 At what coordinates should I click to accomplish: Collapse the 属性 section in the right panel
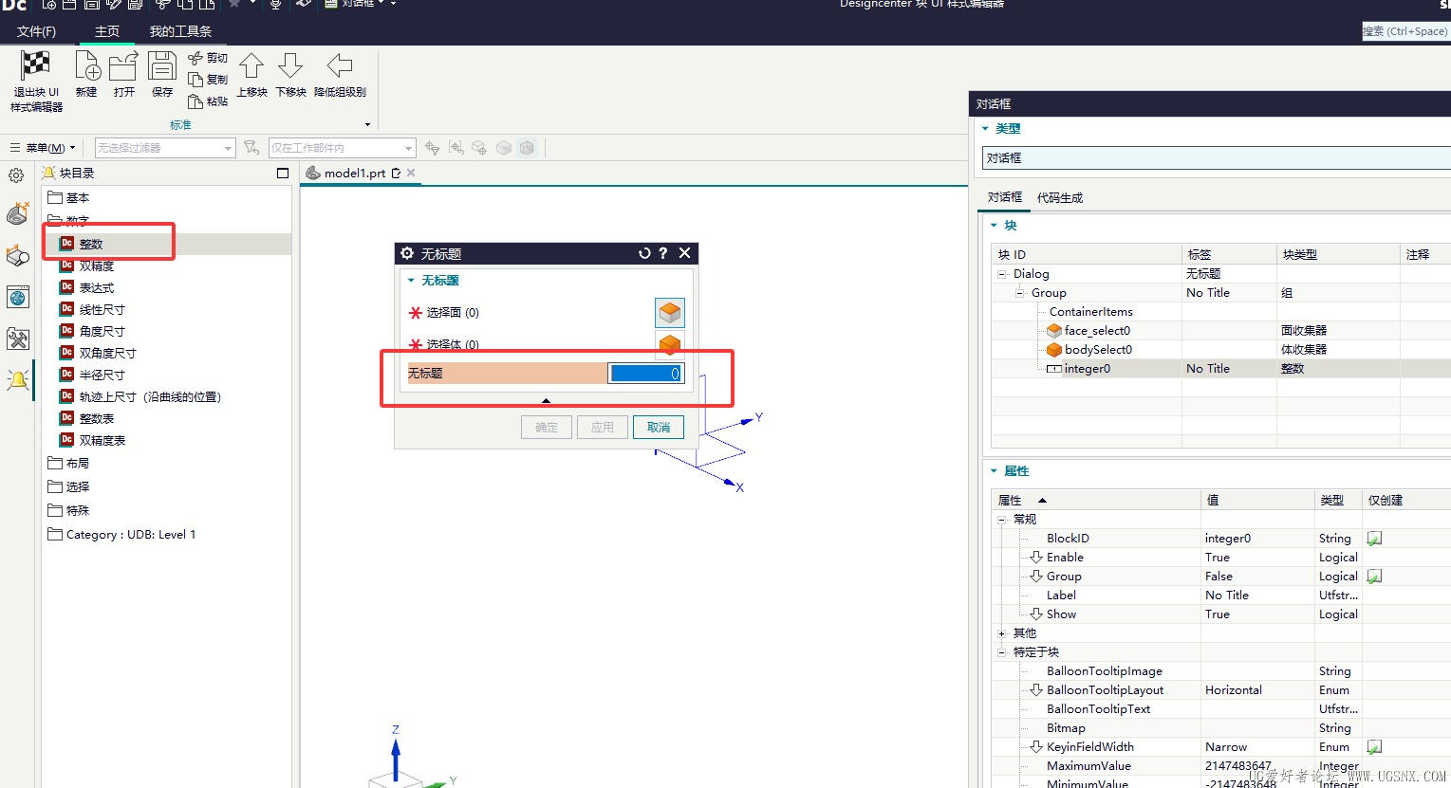point(994,471)
